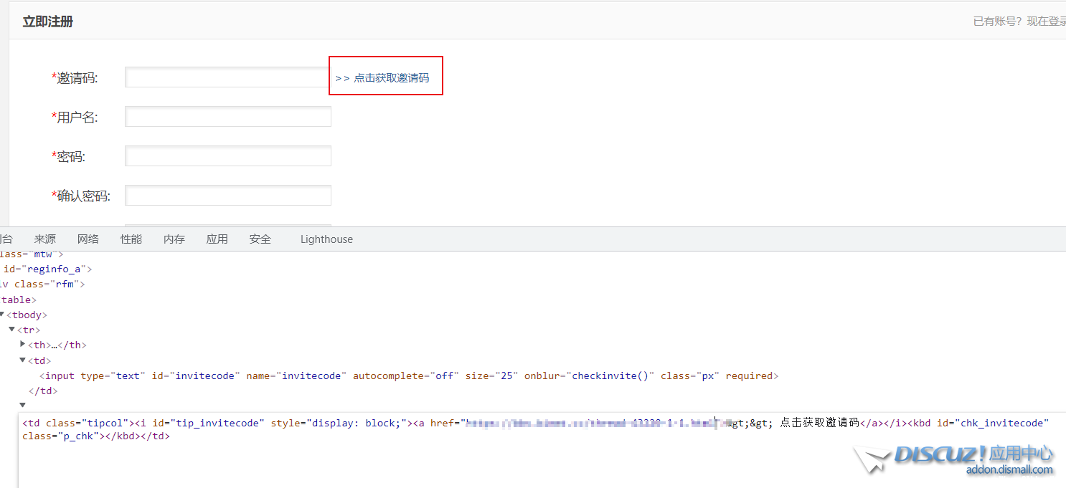The width and height of the screenshot is (1066, 488).
Task: Switch to the 来源 DevTools tab
Action: [x=45, y=239]
